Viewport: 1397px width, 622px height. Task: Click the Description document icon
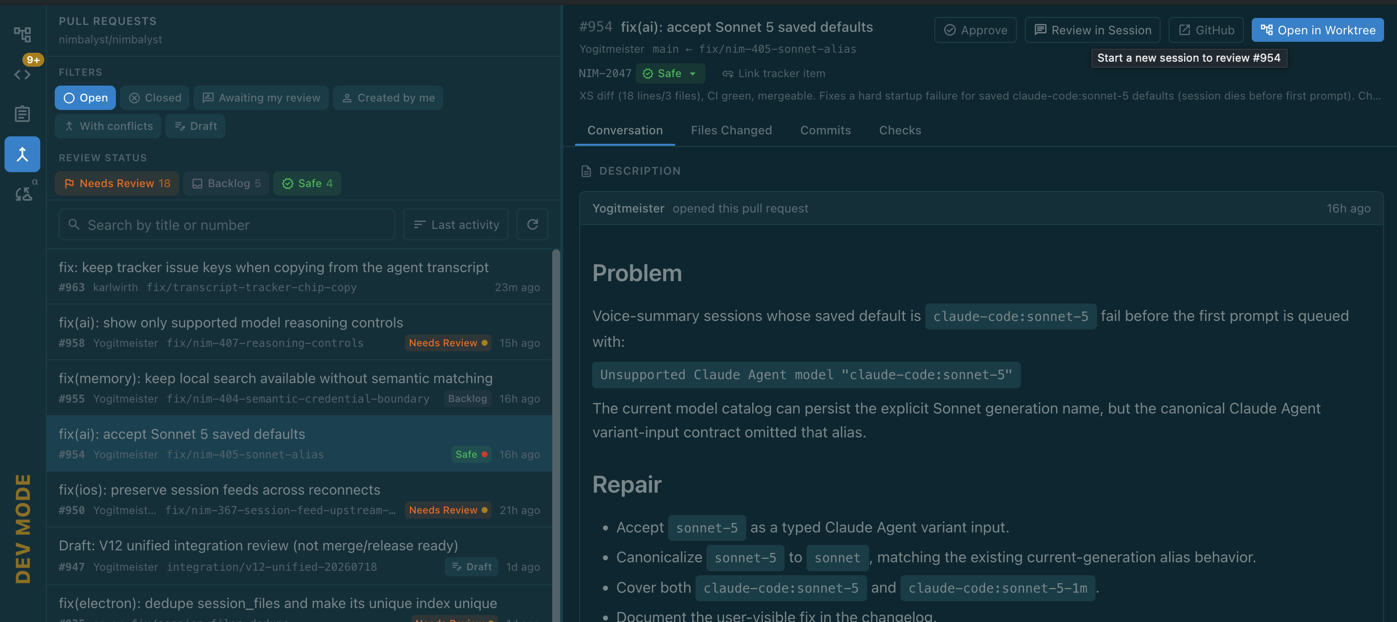(x=586, y=171)
